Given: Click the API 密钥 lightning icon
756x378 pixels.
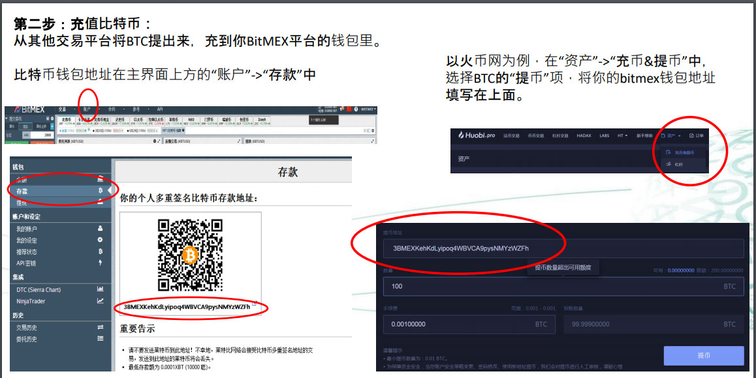Looking at the screenshot, I should [x=101, y=263].
